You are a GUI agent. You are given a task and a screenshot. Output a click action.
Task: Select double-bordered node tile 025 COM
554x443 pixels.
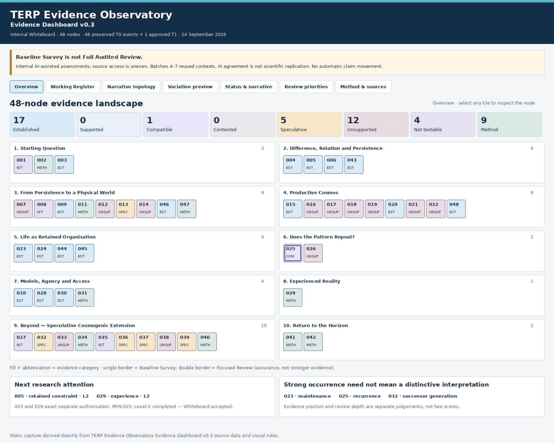tap(293, 253)
